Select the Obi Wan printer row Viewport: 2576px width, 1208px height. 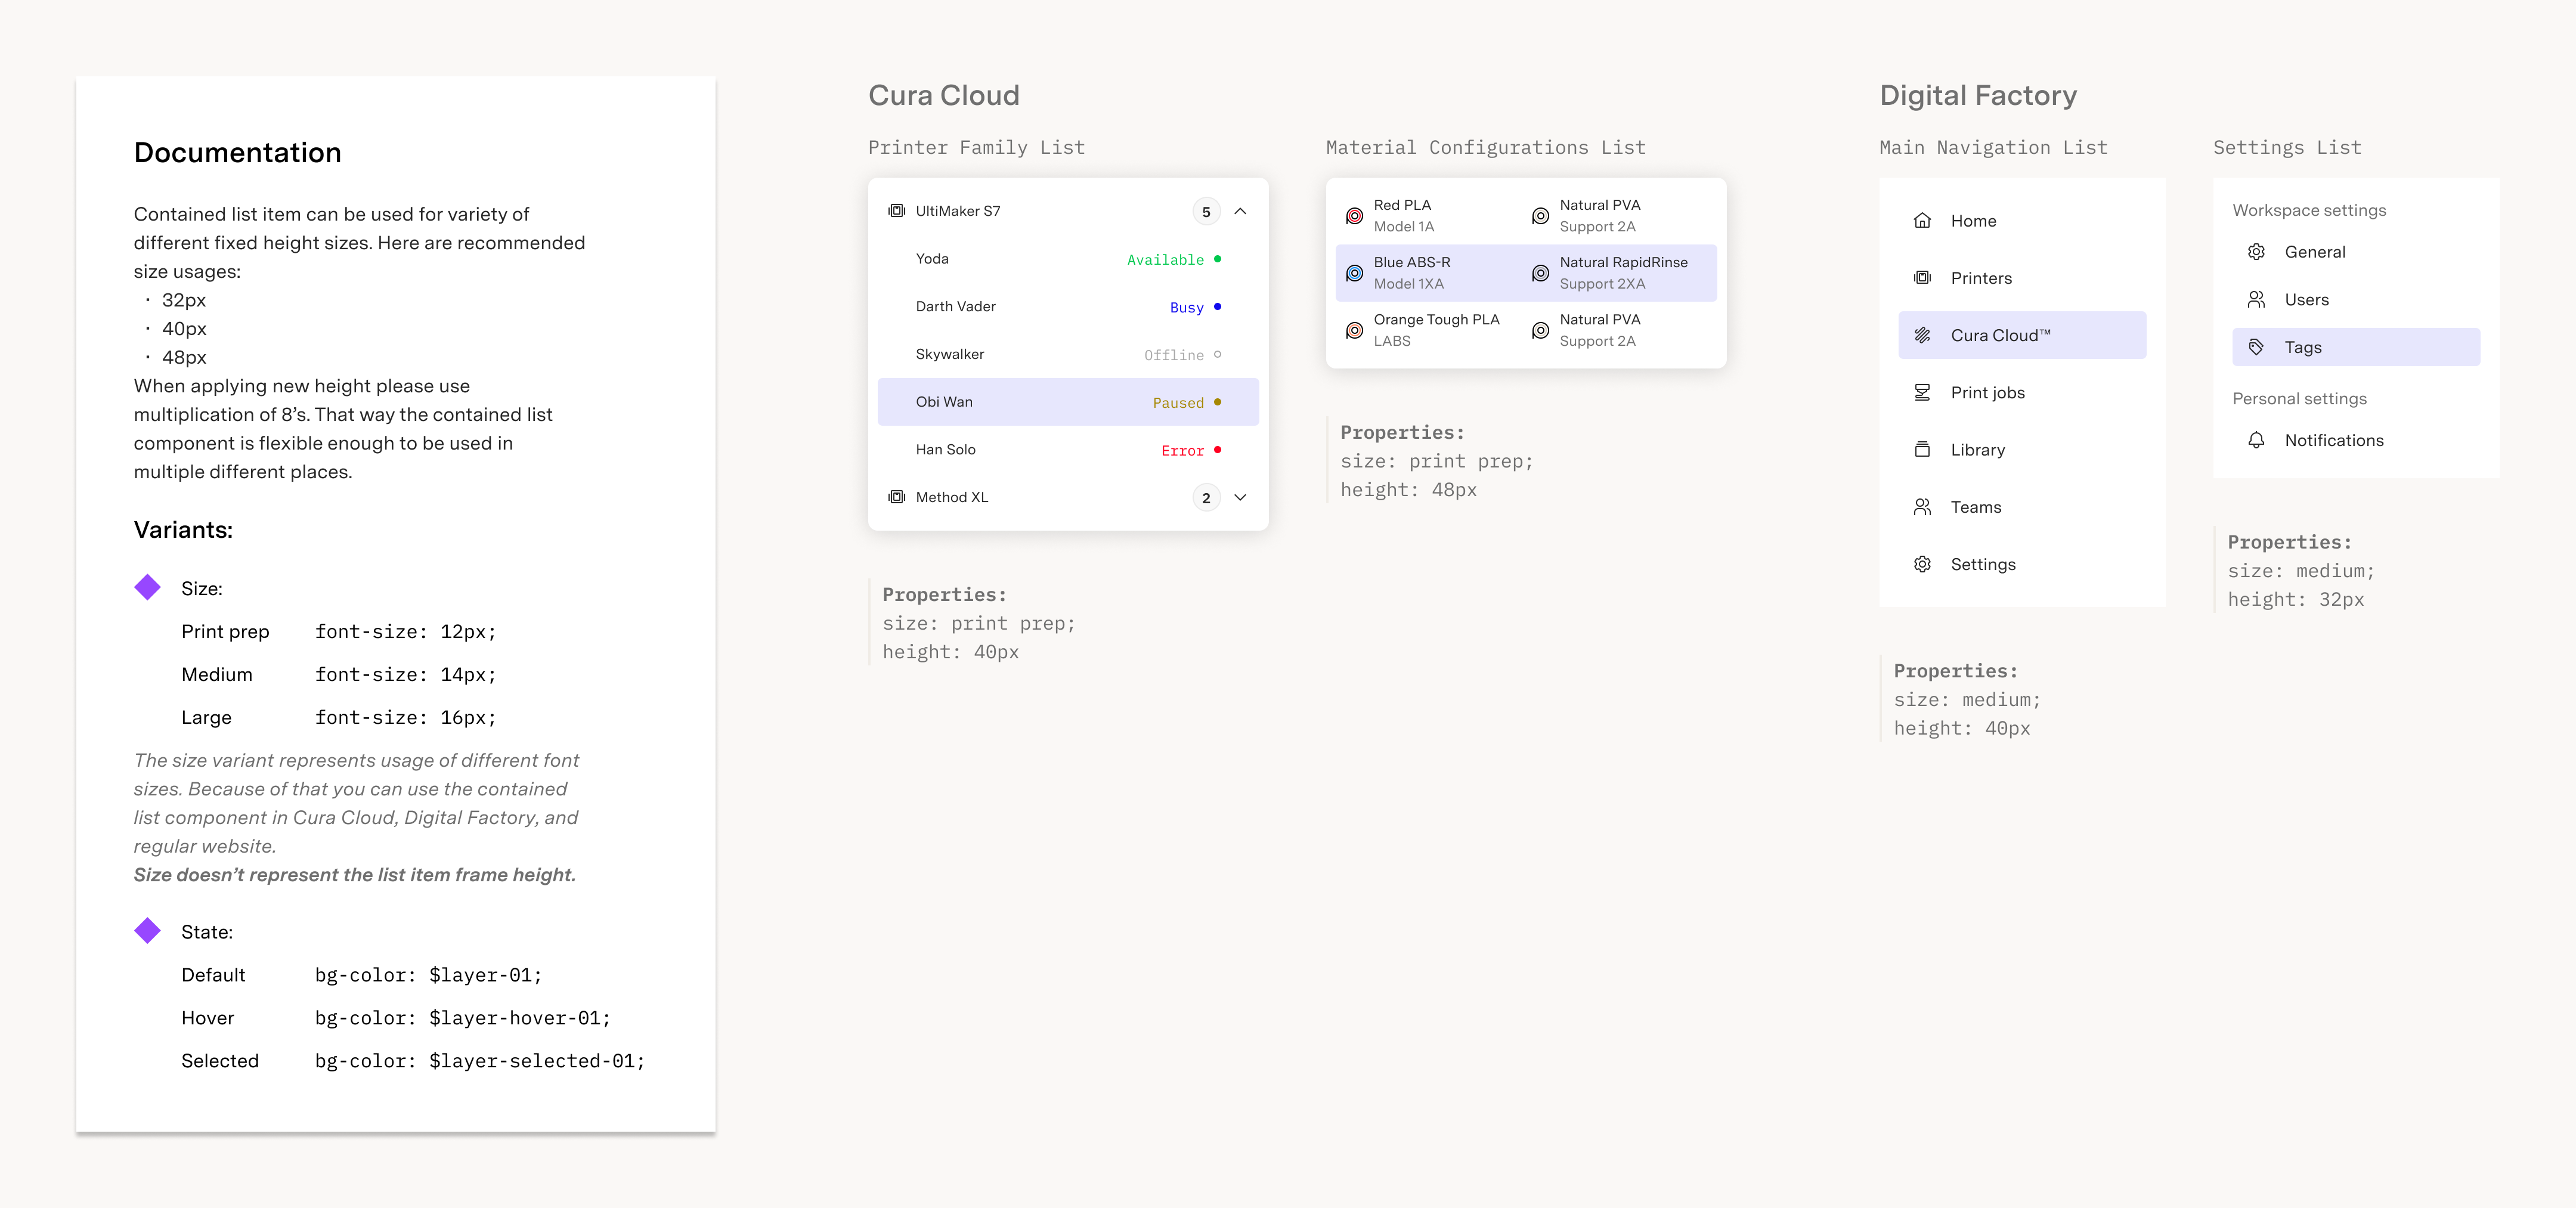(1068, 402)
